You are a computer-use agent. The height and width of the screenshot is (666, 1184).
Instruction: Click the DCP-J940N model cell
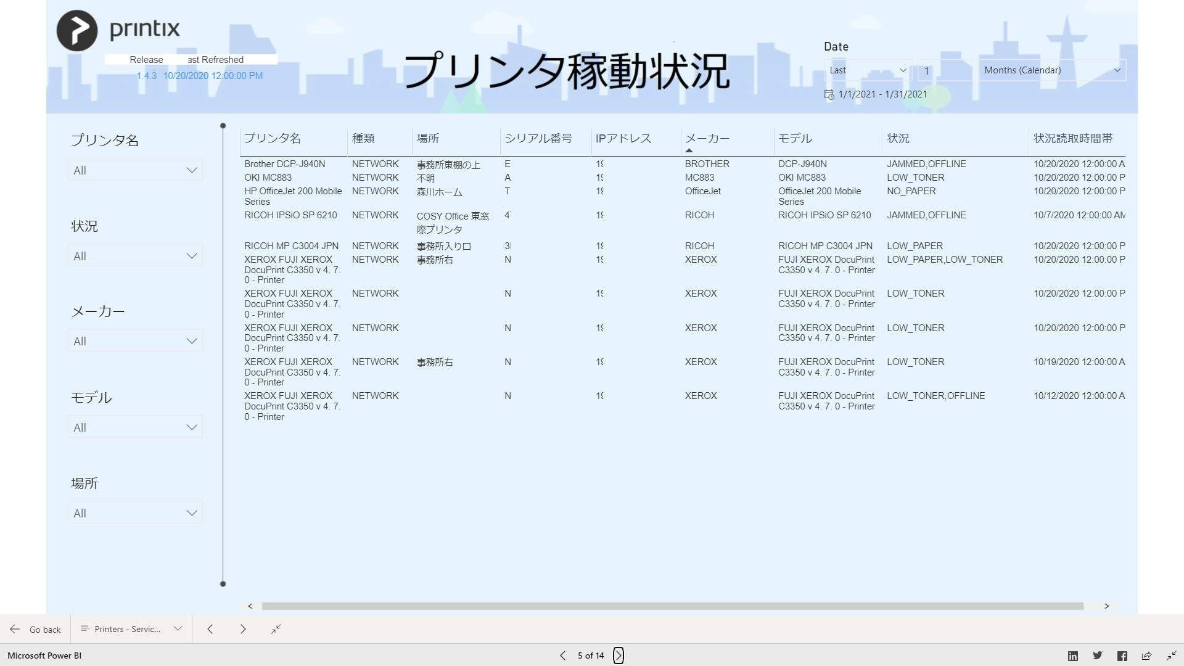pyautogui.click(x=802, y=164)
